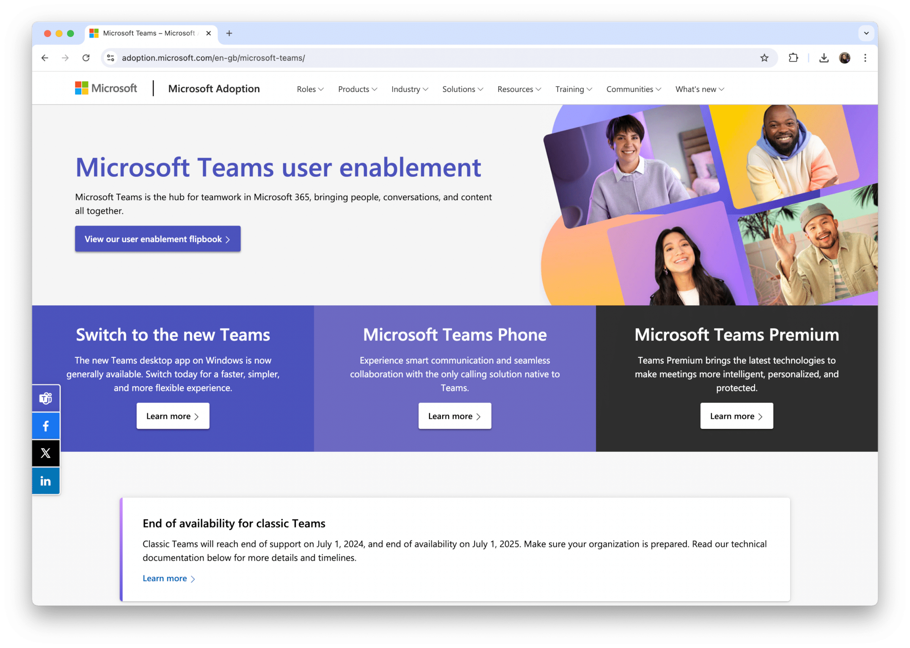Expand the Training menu
Screen dimensions: 910x648
[x=574, y=89]
